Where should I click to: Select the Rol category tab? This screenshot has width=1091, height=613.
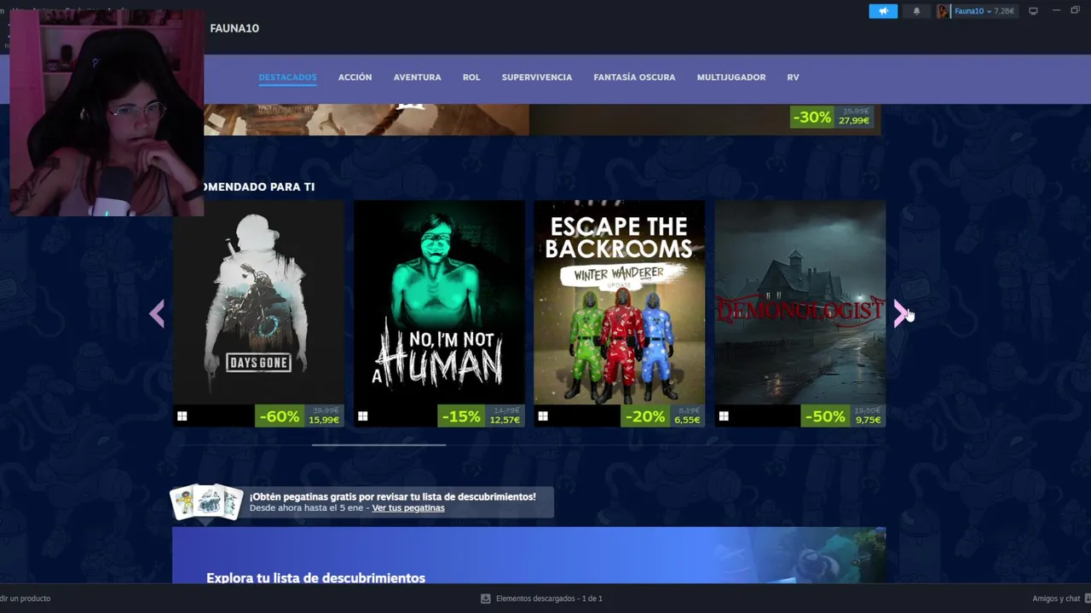(x=471, y=77)
